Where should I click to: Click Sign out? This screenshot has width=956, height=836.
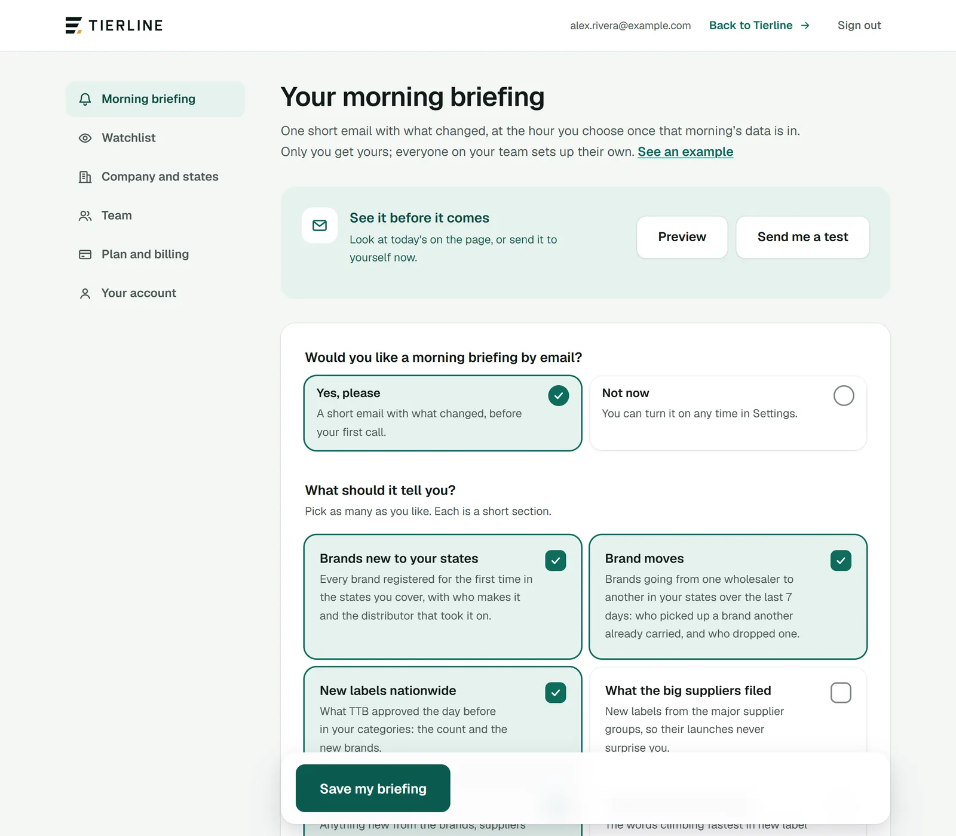click(859, 25)
